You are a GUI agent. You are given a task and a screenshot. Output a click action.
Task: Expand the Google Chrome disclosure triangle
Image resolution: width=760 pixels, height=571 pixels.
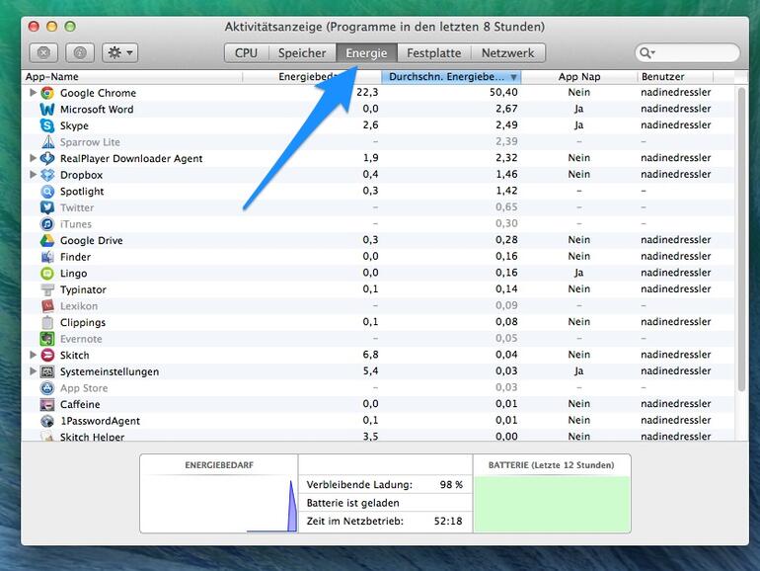tap(33, 93)
